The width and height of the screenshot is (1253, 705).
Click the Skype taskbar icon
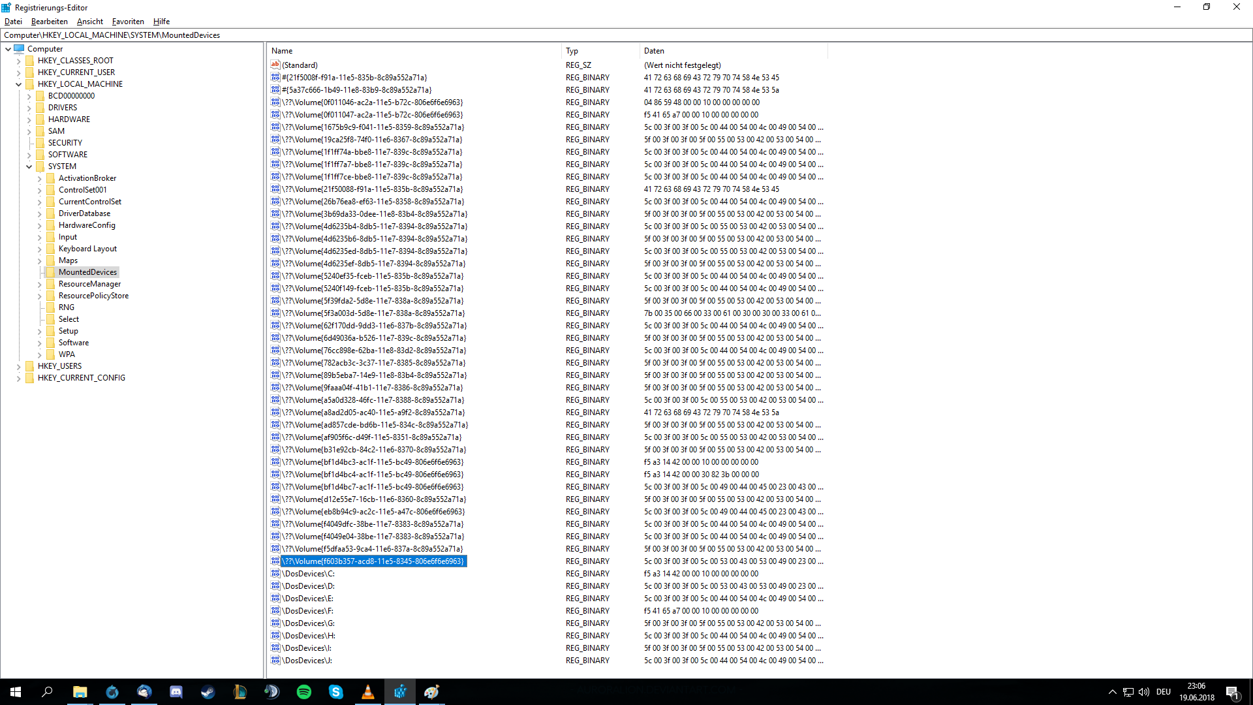pos(336,692)
